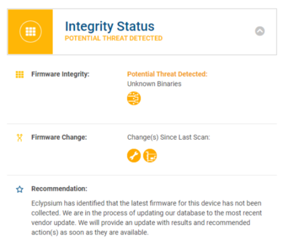Click the Unknown Binaries circuit icon
The image size is (284, 252).
134,98
